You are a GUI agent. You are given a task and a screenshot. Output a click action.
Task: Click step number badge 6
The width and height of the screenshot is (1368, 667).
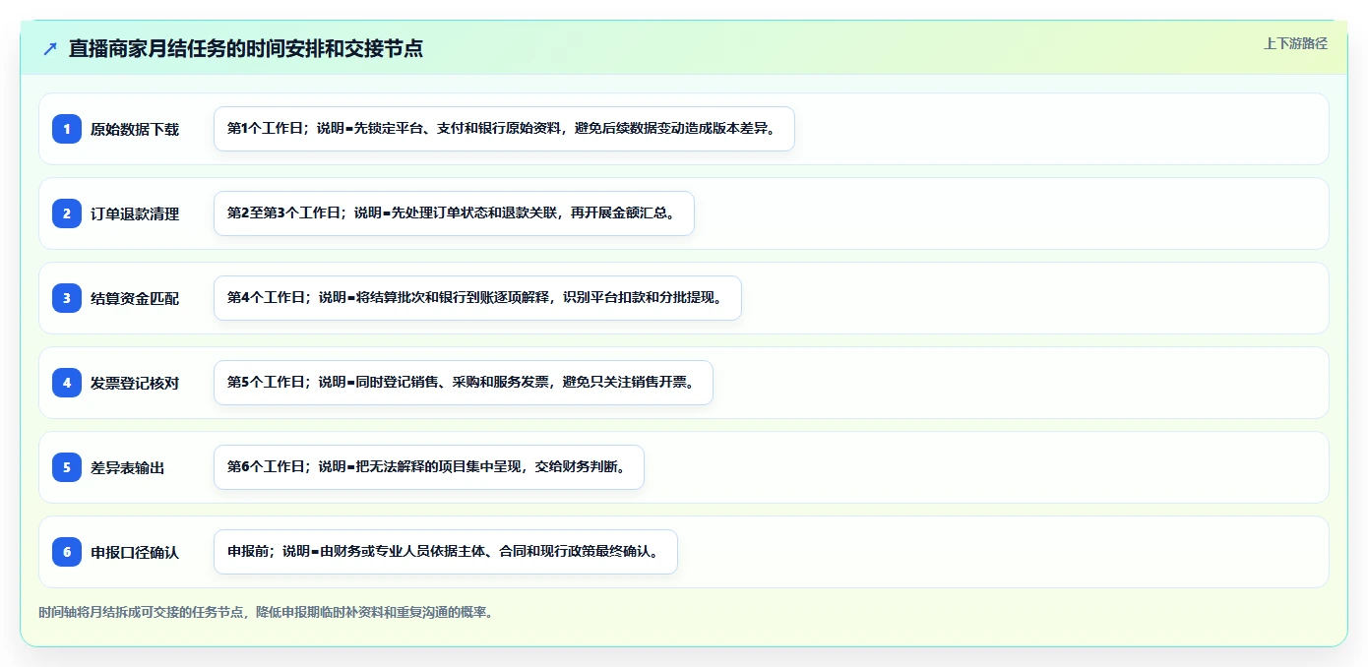coord(67,552)
